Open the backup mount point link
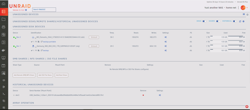 [46, 50]
